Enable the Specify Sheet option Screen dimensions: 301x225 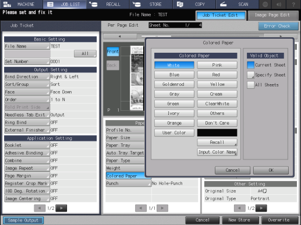click(x=250, y=75)
